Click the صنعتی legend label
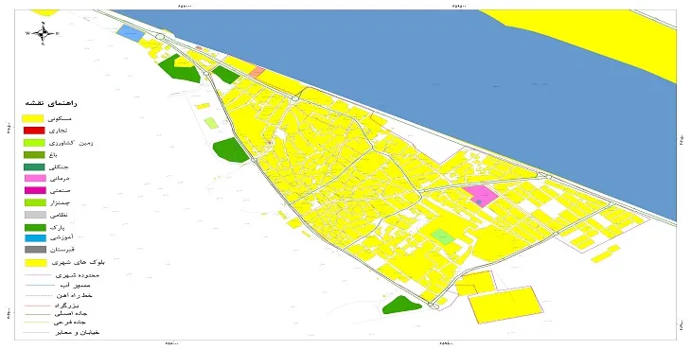The image size is (691, 350). (61, 191)
